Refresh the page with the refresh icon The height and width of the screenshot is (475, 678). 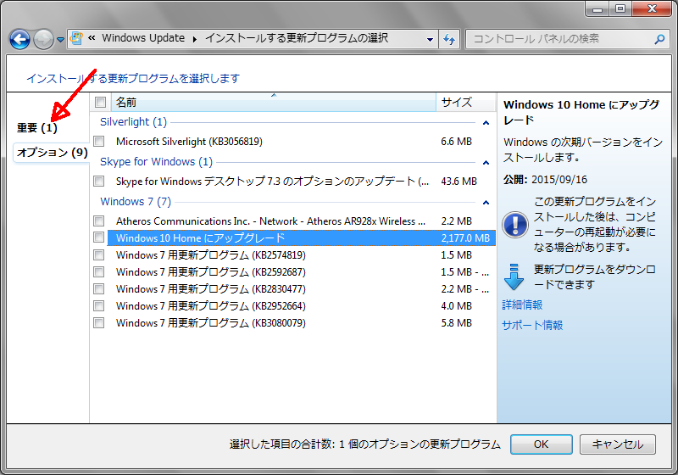(450, 39)
